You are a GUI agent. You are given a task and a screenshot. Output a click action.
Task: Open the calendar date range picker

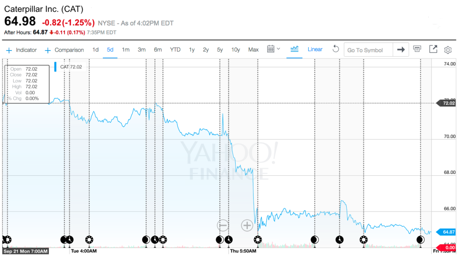pyautogui.click(x=271, y=49)
